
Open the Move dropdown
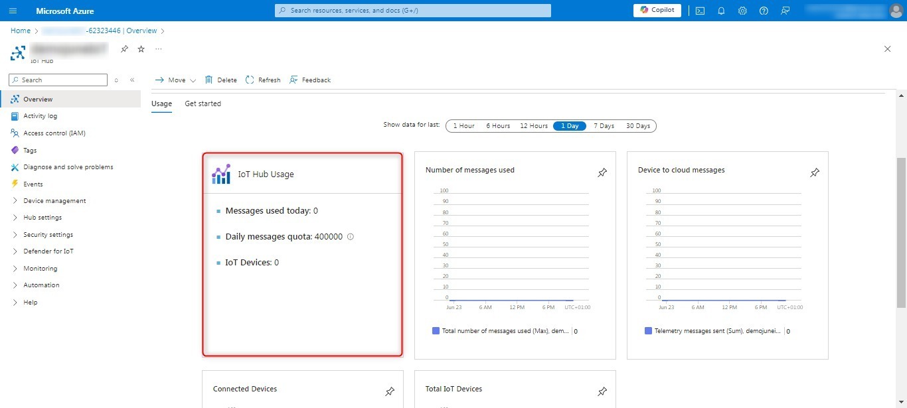[175, 80]
